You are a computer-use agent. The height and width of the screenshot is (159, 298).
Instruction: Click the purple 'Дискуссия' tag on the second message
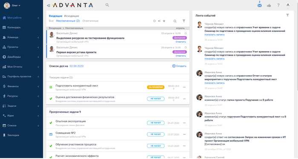[x=180, y=52]
